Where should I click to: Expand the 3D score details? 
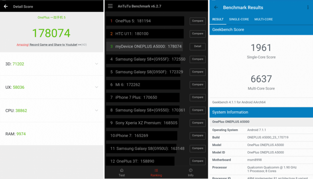pos(96,64)
